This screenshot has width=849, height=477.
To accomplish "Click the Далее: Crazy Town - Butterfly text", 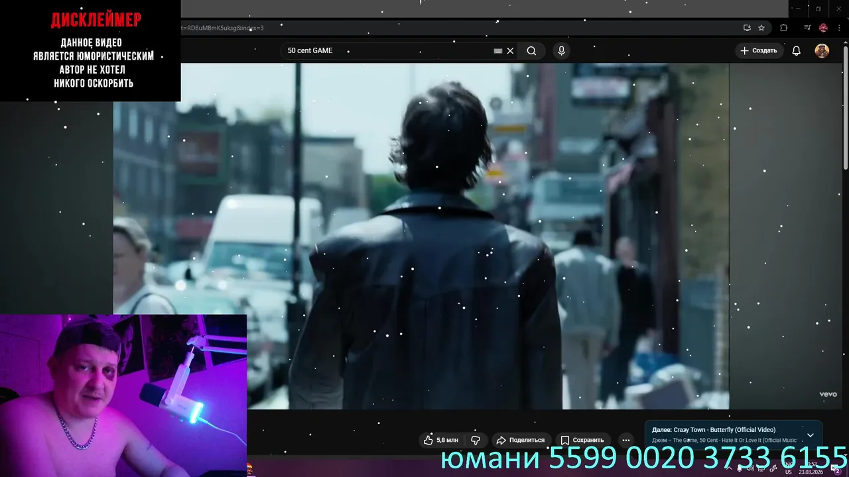I will 714,430.
